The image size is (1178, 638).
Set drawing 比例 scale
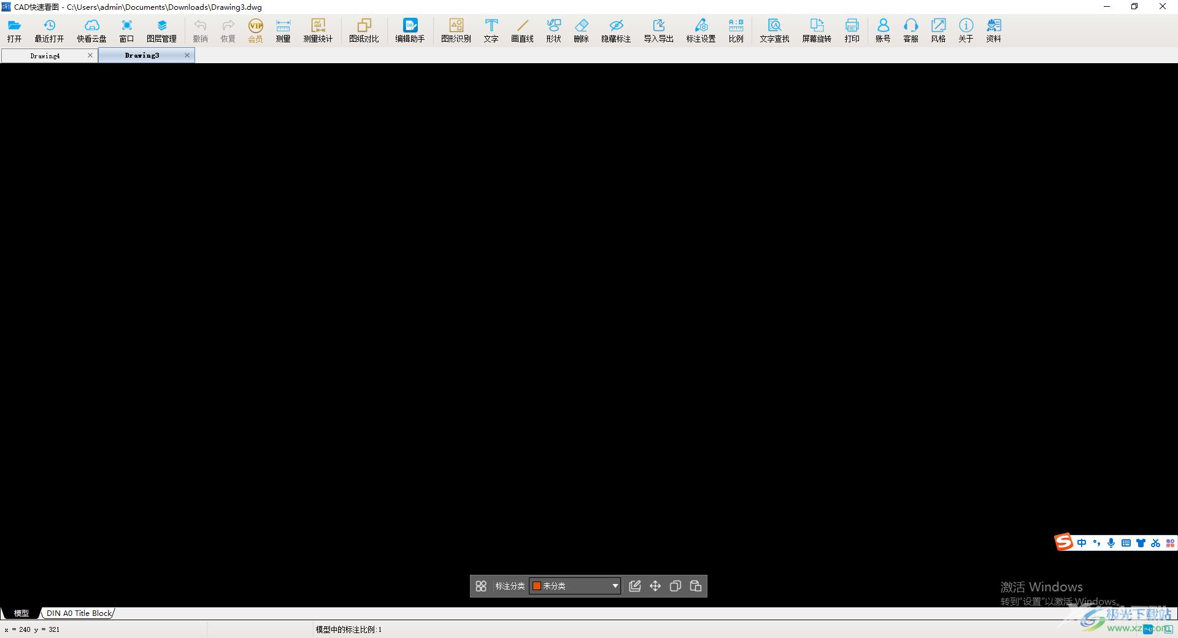point(736,30)
